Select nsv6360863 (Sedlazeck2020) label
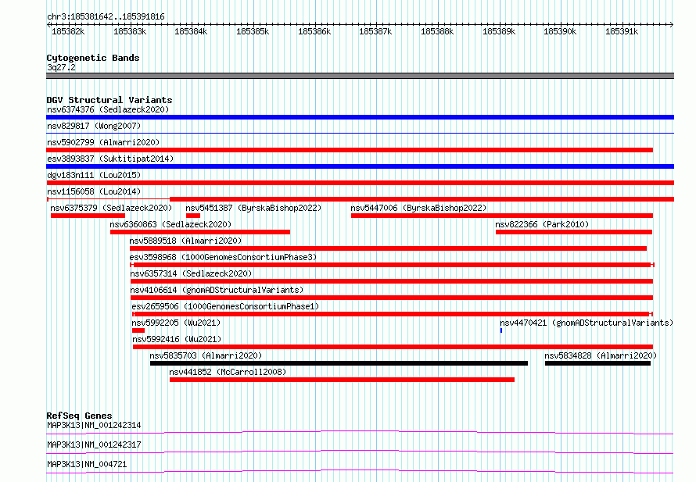Viewport: 696px width, 482px height. pos(171,224)
